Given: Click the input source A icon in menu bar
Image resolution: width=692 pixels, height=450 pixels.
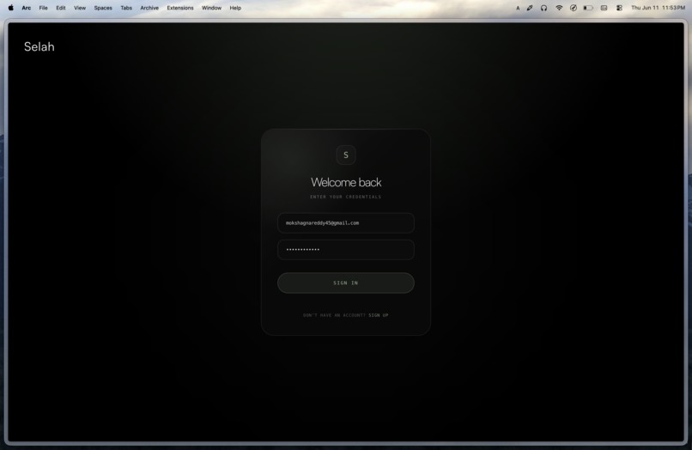Looking at the screenshot, I should [518, 8].
